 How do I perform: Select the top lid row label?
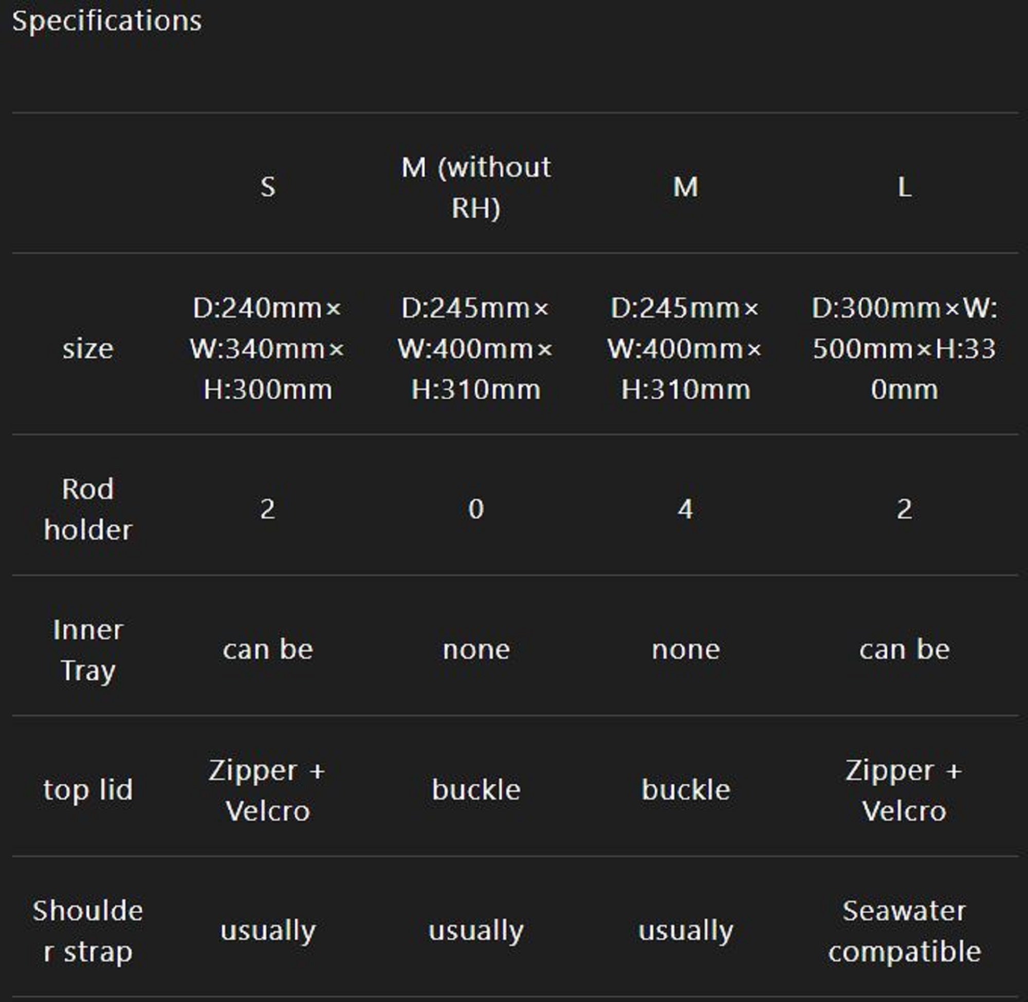[88, 789]
